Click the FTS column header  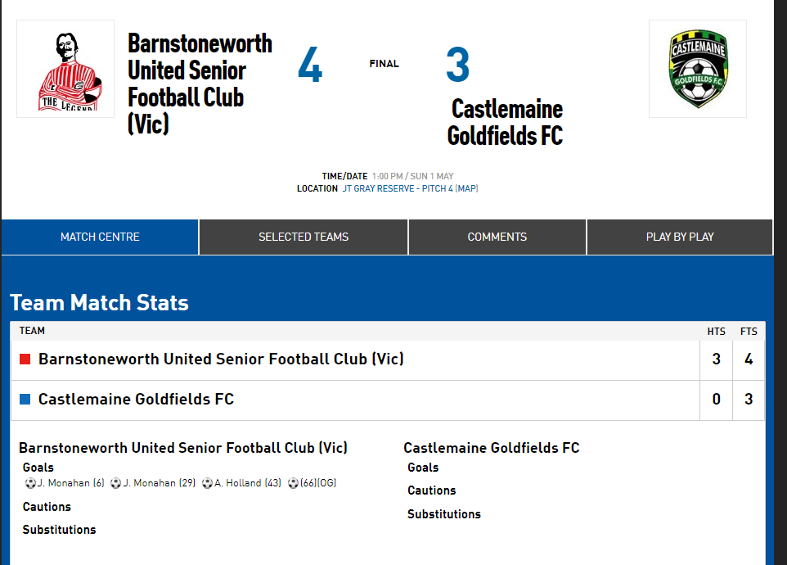point(749,332)
